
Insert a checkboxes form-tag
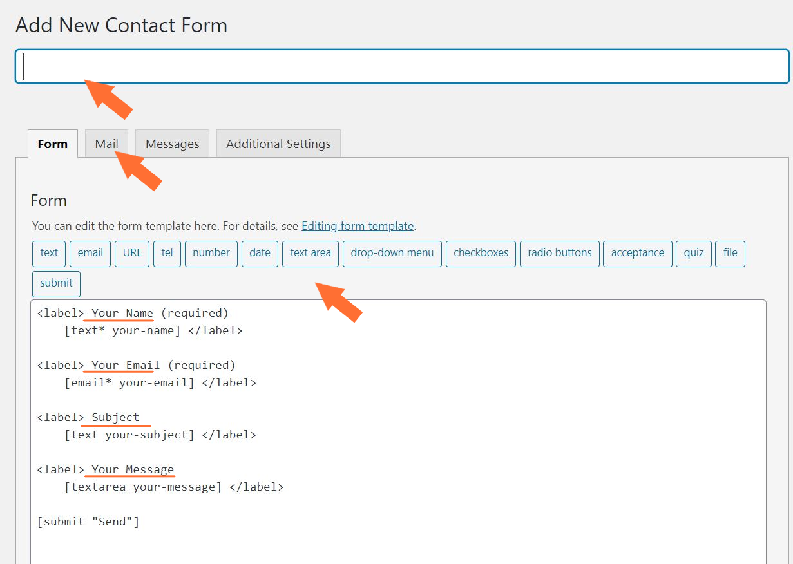coord(480,254)
